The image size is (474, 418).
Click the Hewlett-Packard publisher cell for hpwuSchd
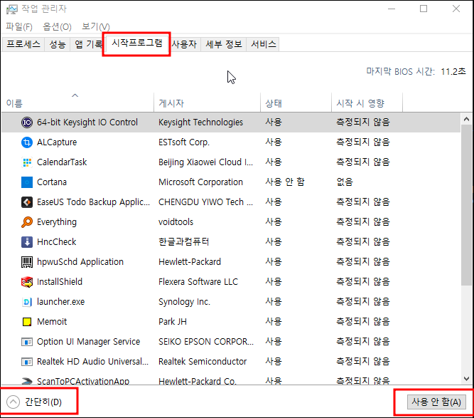coord(190,262)
